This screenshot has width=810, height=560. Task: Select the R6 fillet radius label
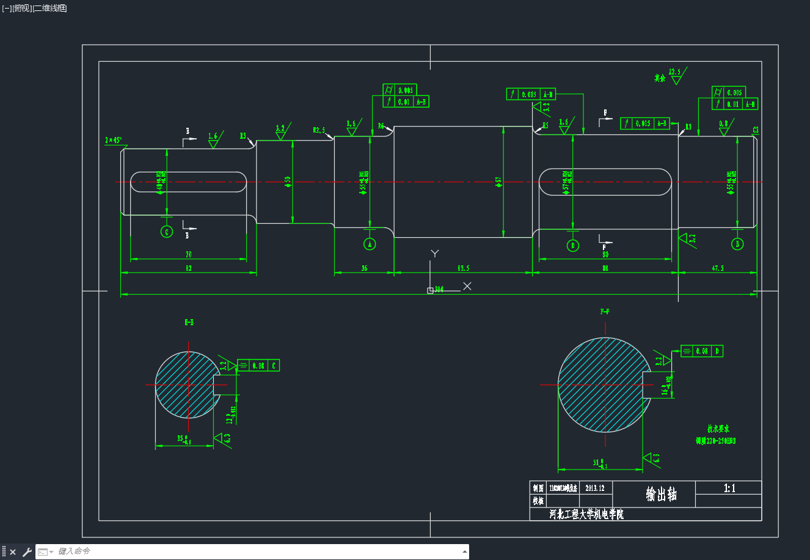coord(381,126)
